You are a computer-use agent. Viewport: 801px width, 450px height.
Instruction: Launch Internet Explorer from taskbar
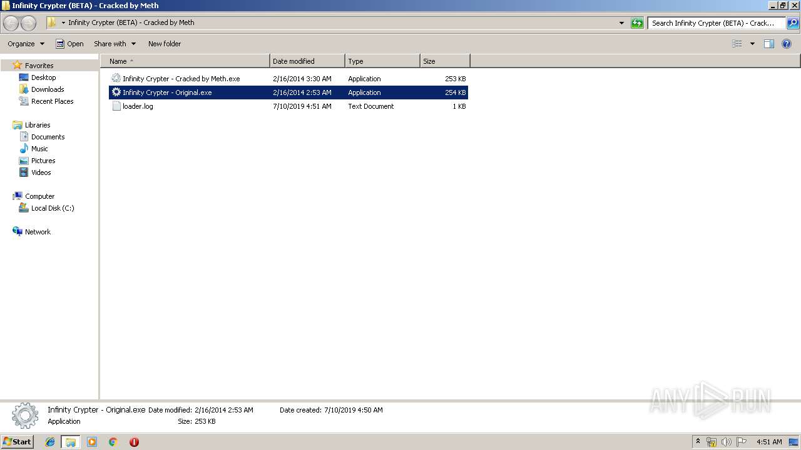pos(50,442)
